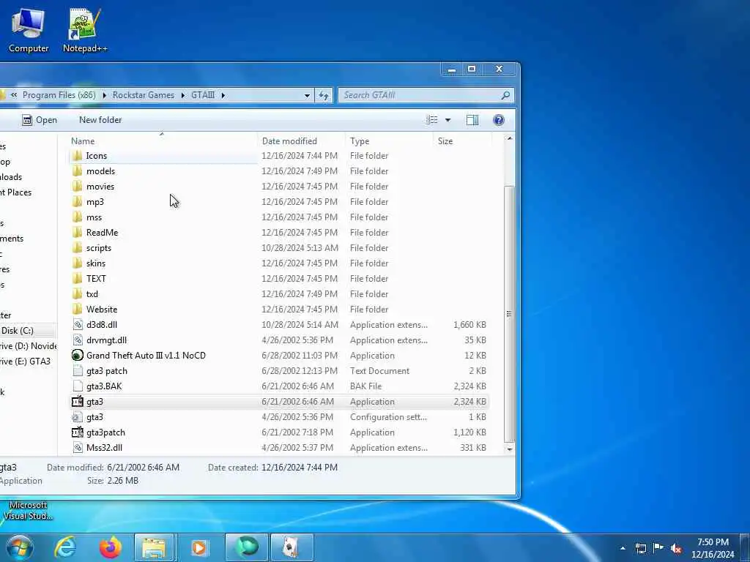Click the 10/28/2024 5:13 AM date of scripts

[x=300, y=248]
